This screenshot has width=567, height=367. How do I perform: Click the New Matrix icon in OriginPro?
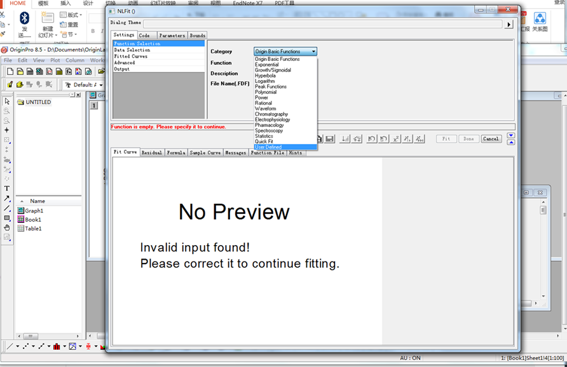click(59, 72)
